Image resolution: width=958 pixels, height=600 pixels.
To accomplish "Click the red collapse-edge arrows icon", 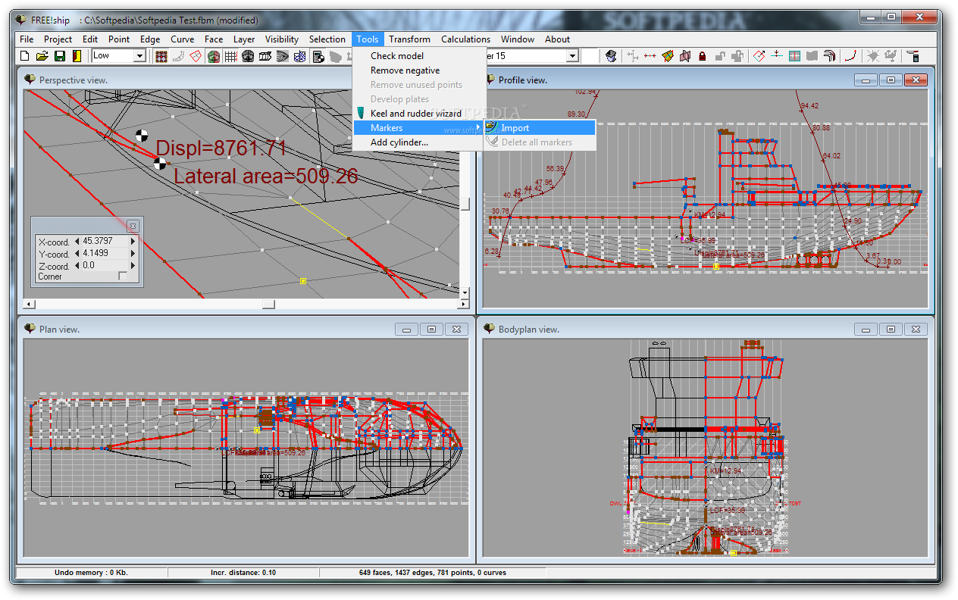I will (650, 56).
